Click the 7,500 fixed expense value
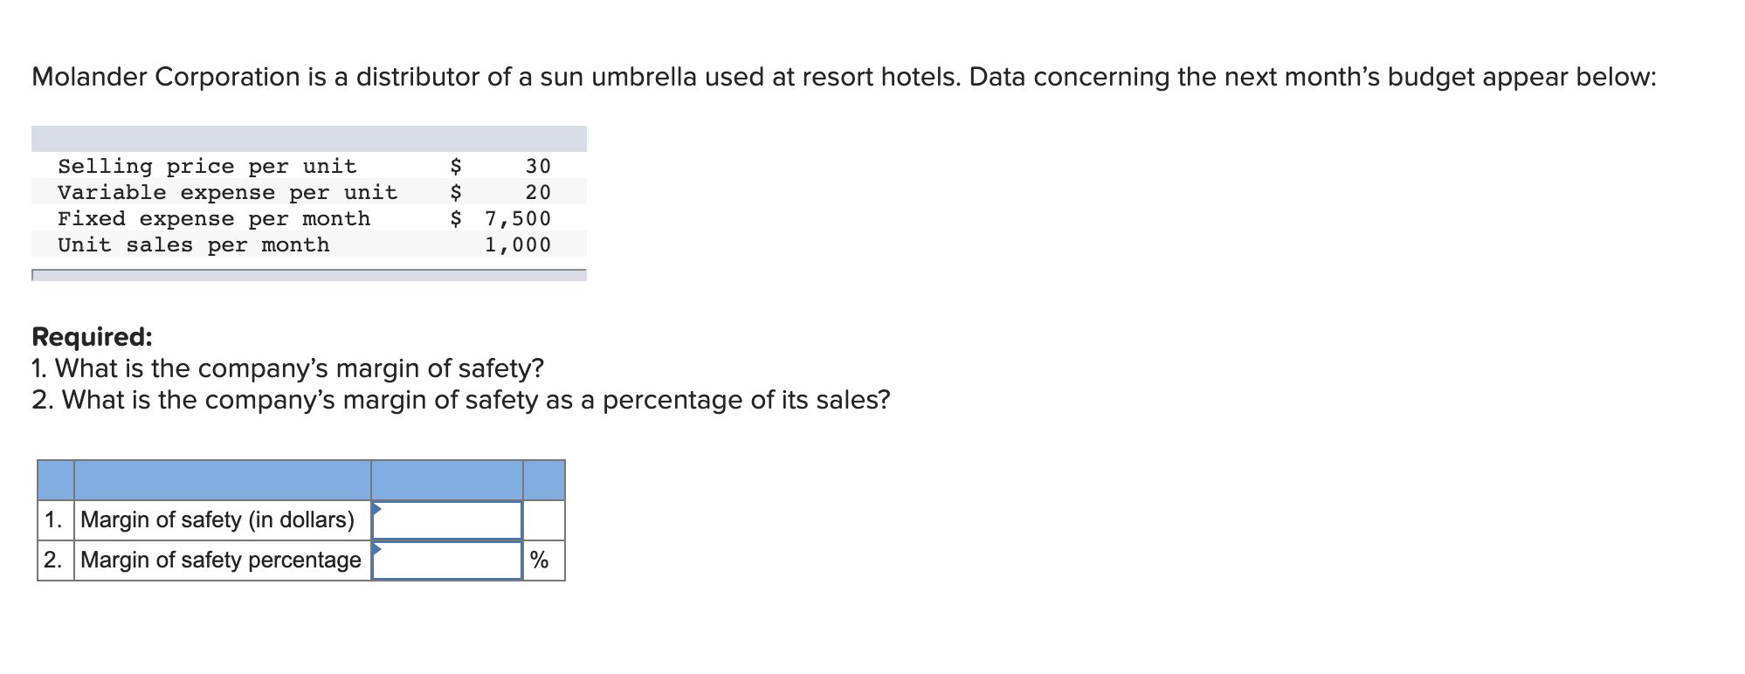Screen dimensions: 1745x674 (518, 218)
